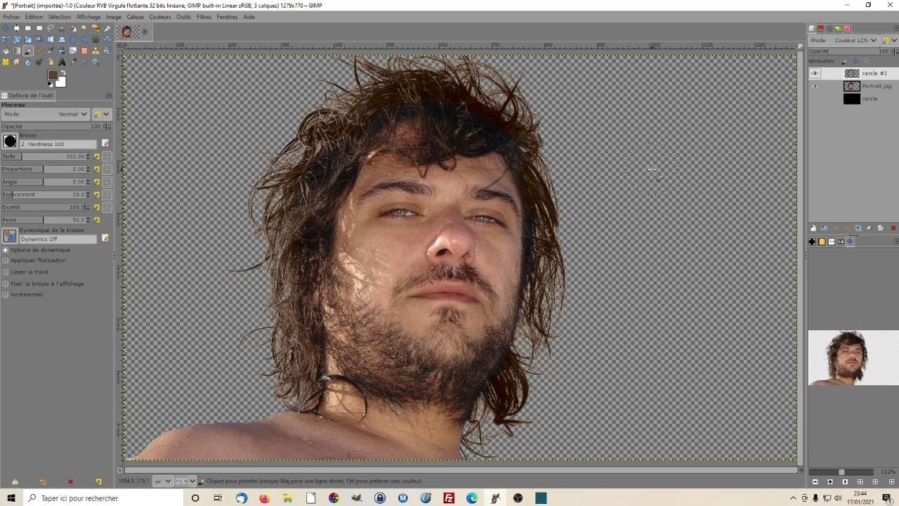Expand Options de dynamique section
Screen dimensions: 899x506
click(x=6, y=249)
